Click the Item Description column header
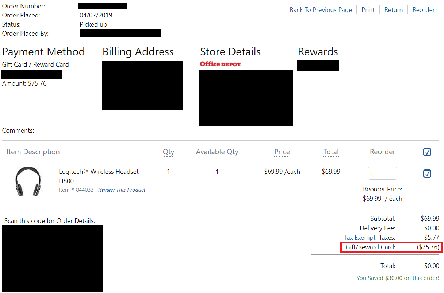The height and width of the screenshot is (293, 444). [33, 152]
